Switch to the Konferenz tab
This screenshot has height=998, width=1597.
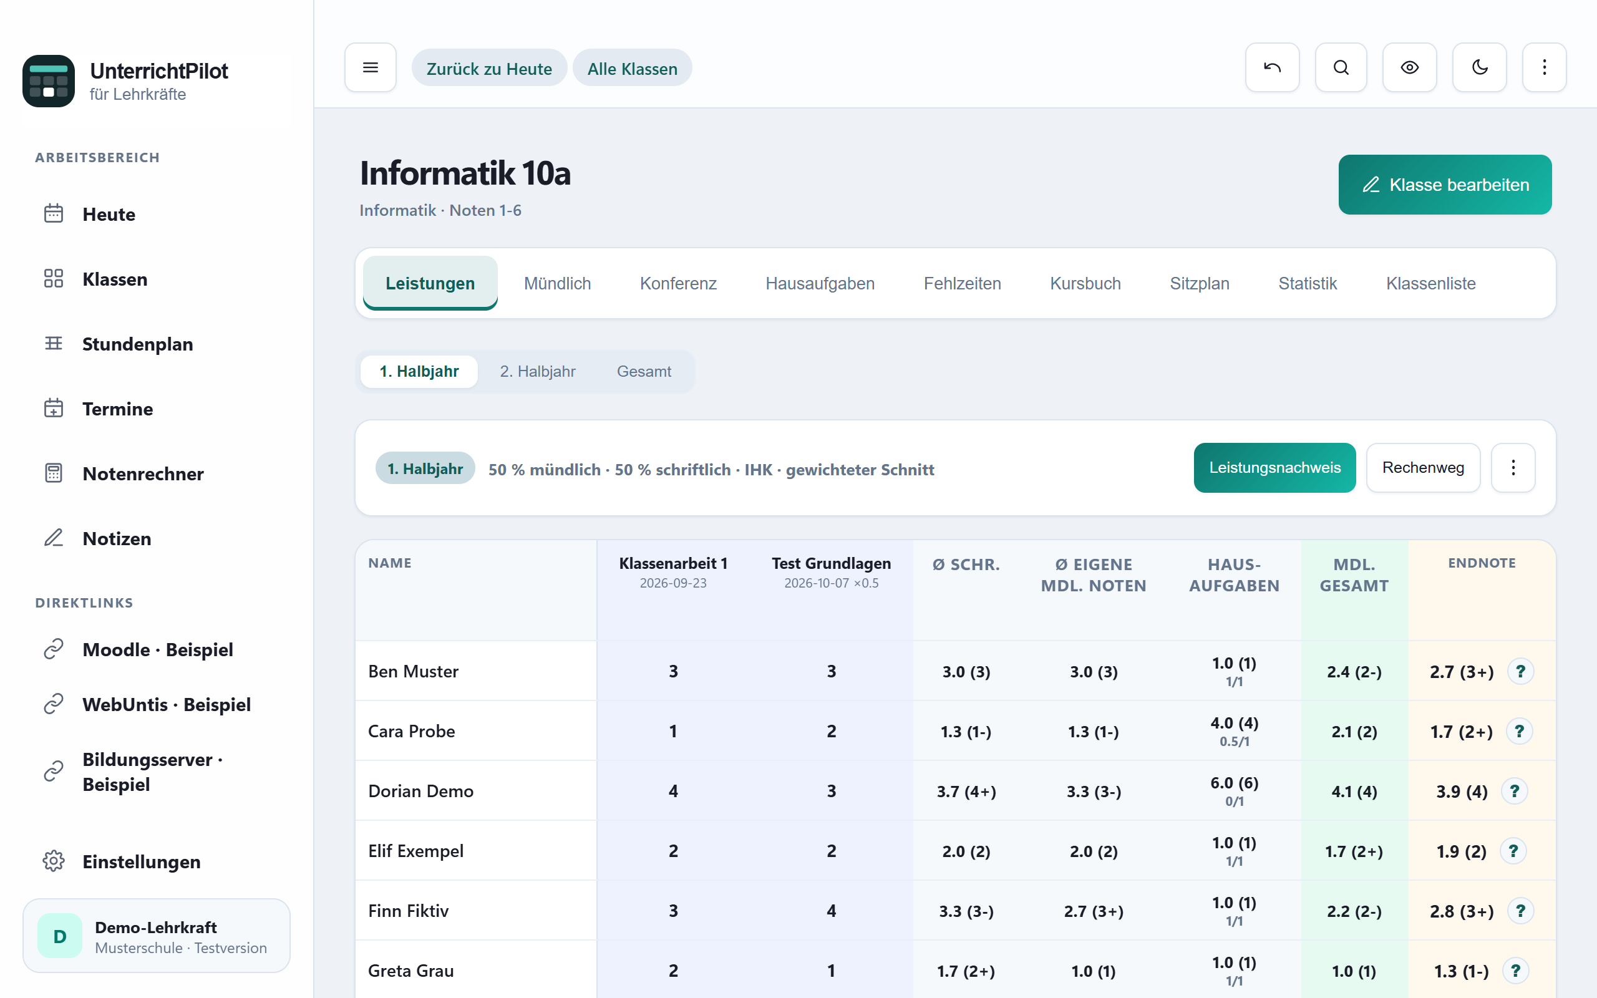click(677, 283)
